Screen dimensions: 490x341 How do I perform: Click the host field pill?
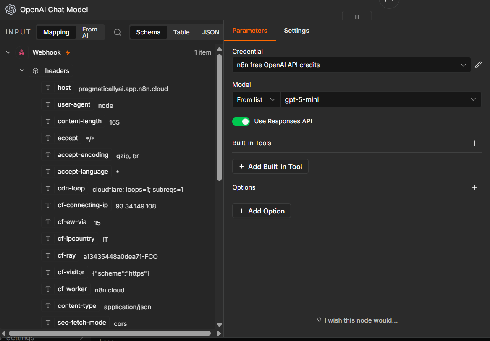(58, 88)
